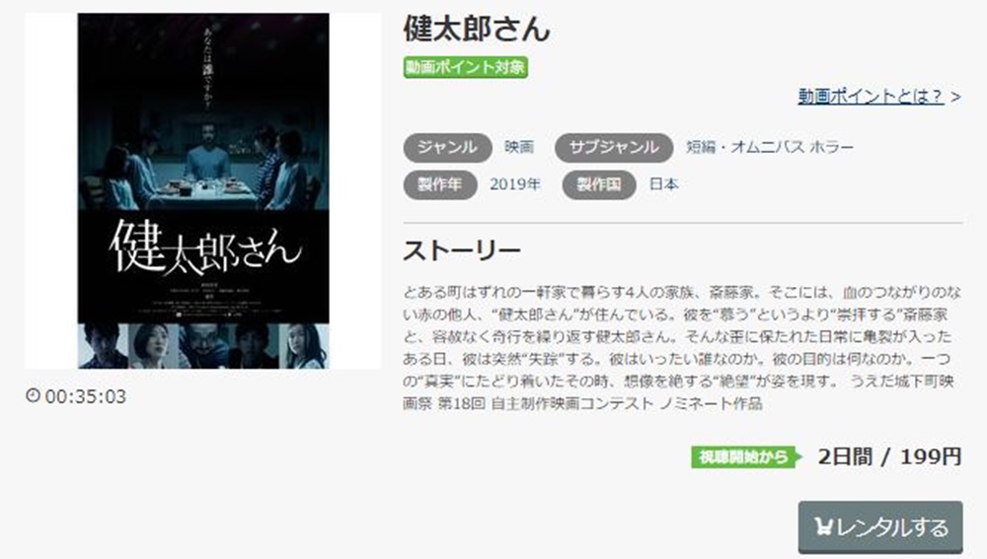Click the shopping cart icon on rental button
The width and height of the screenshot is (987, 559).
coord(823,526)
